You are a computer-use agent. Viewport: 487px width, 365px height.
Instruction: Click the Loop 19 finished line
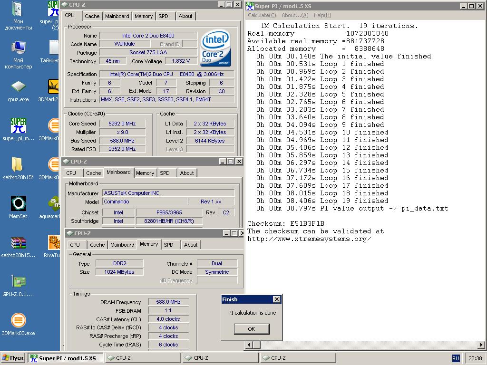tap(322, 201)
